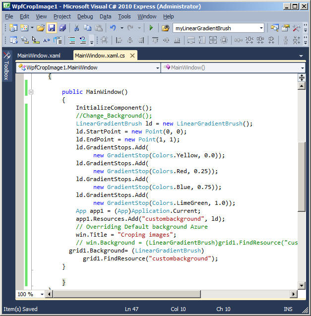Click the Decrease Line Indent icon
This screenshot has width=311, height=316.
(x=58, y=40)
